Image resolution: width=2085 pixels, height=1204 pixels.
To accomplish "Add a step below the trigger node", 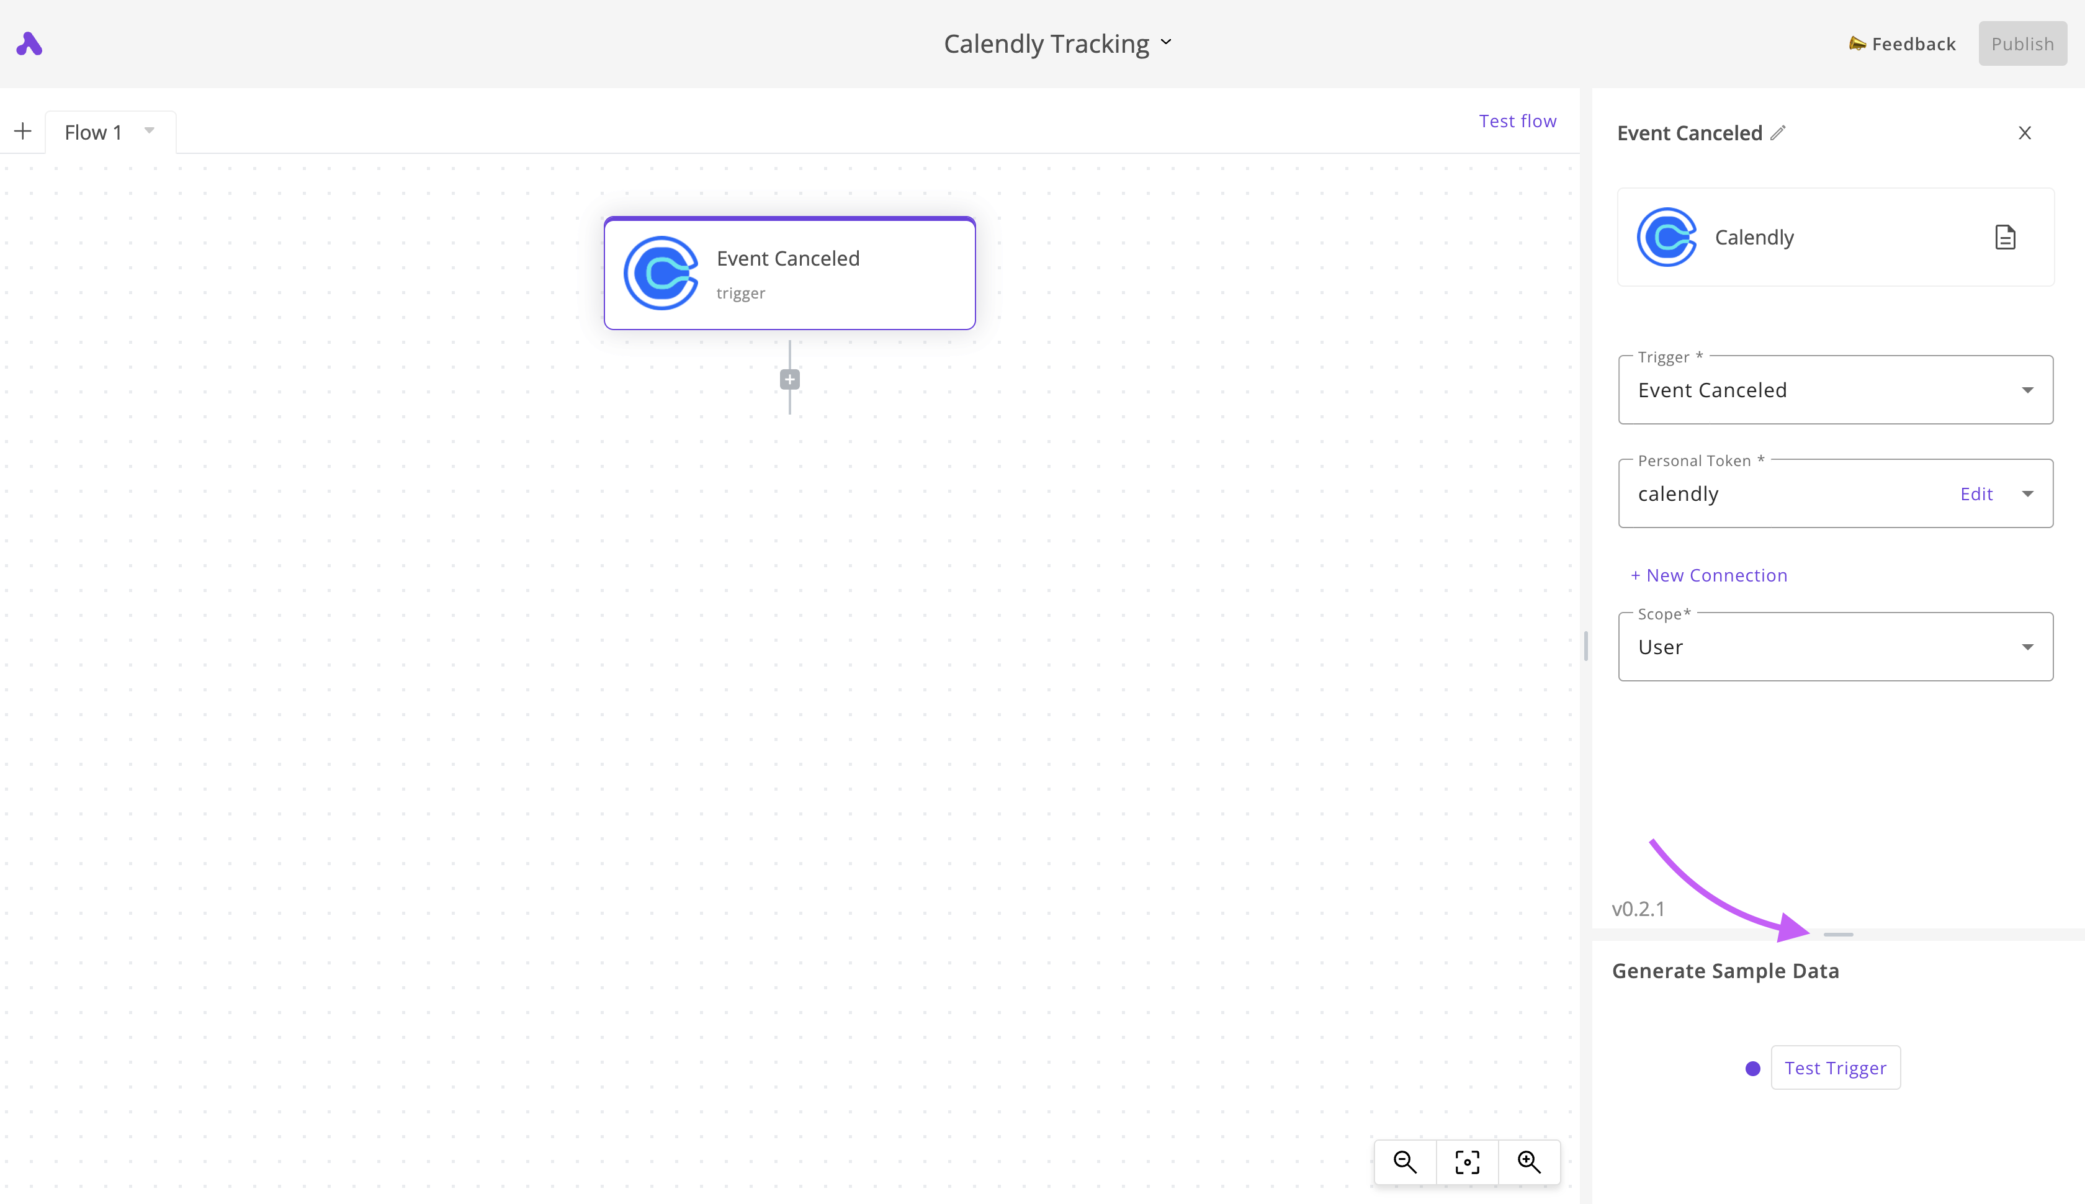I will click(789, 380).
